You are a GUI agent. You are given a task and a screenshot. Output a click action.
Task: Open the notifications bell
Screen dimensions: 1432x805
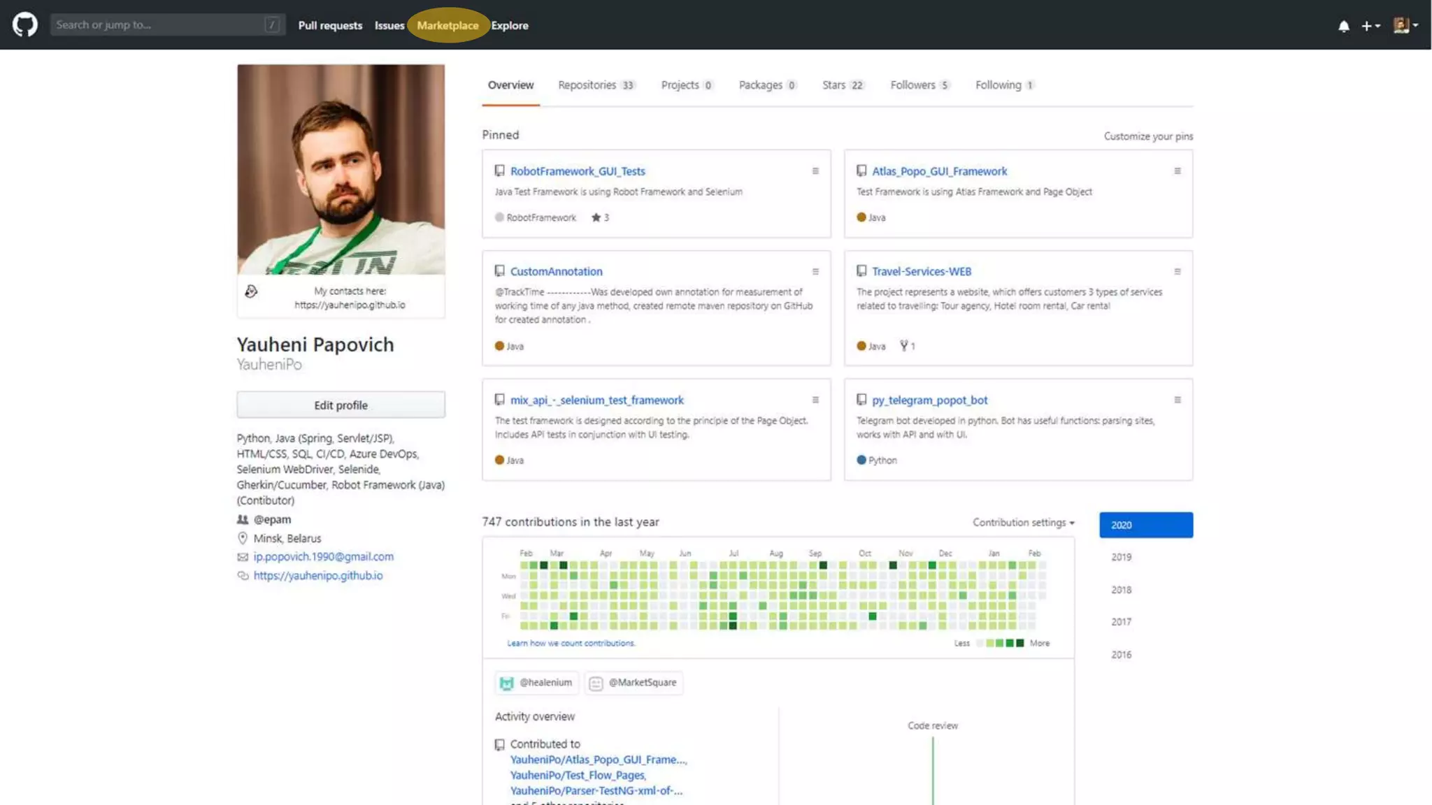[1343, 26]
